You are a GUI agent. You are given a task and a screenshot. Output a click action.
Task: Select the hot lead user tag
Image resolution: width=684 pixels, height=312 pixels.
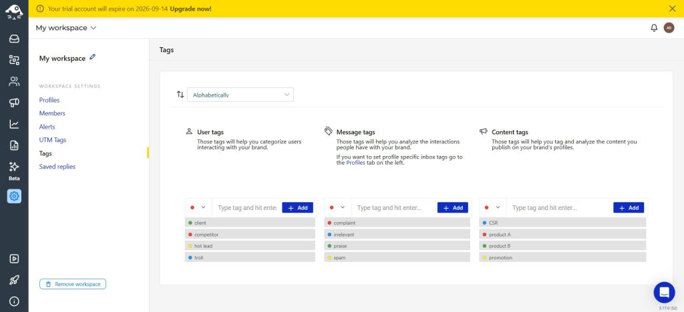pos(250,246)
